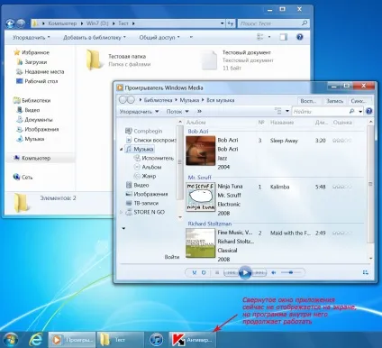Select Альбом under Музыка
Screen dimensions: 382x348
[x=148, y=167]
